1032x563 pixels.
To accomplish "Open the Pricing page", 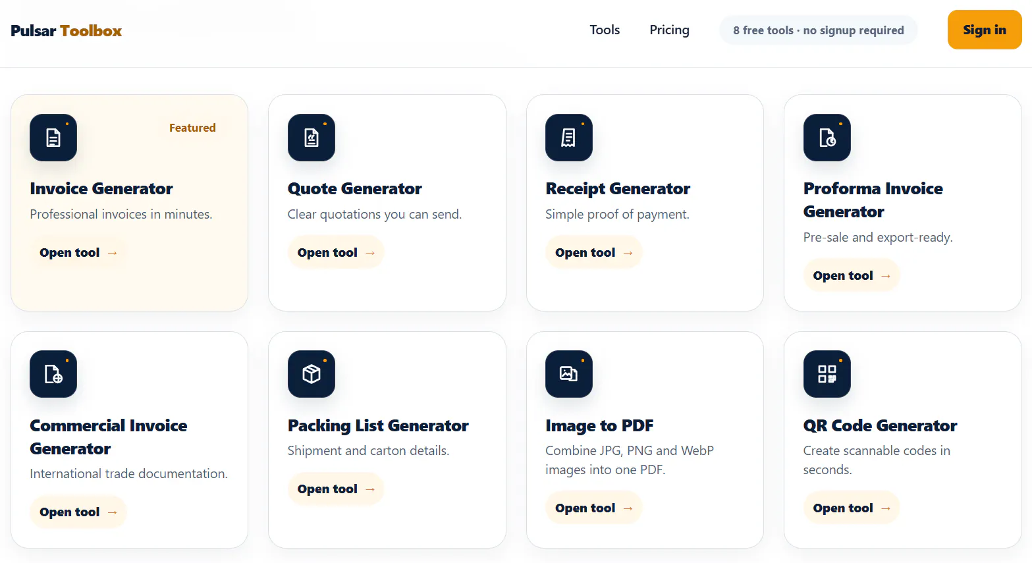I will (x=669, y=30).
